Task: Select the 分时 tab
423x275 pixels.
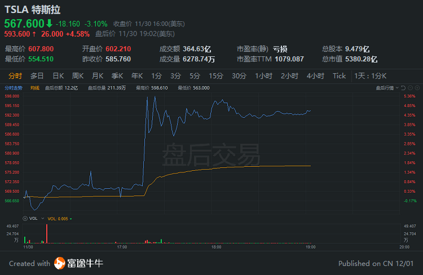Action: [x=15, y=76]
